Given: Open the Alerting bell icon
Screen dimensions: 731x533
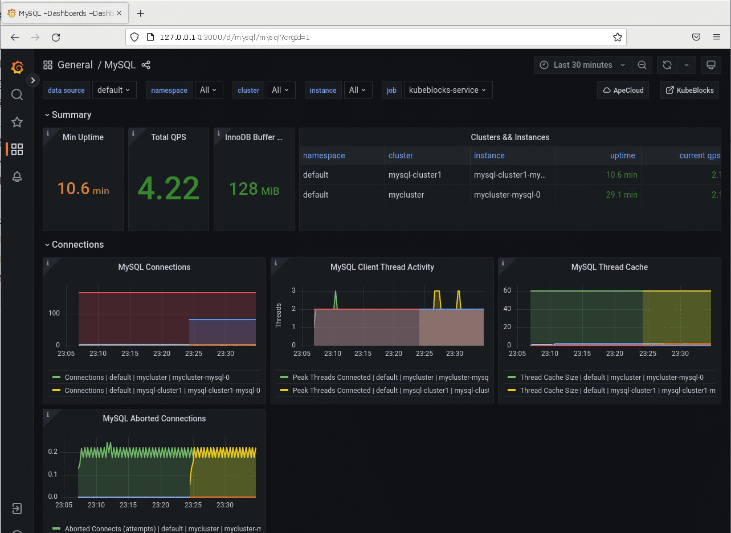Looking at the screenshot, I should [17, 177].
